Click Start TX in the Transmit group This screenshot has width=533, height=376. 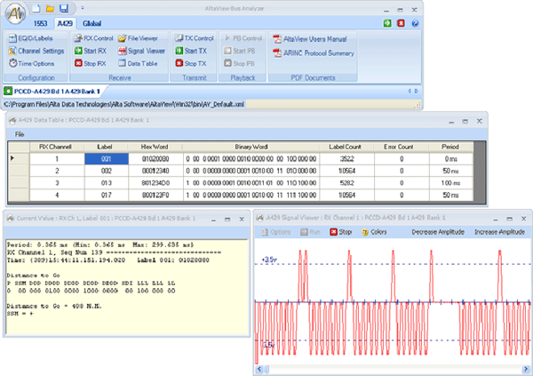(194, 52)
